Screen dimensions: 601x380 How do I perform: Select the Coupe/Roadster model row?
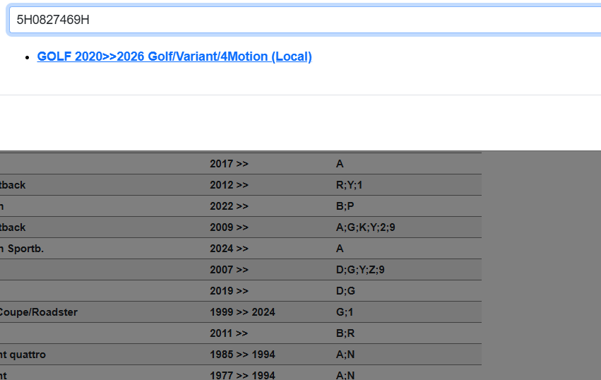pyautogui.click(x=38, y=312)
